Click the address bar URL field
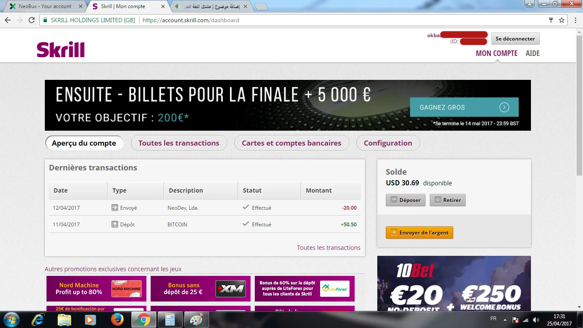The image size is (583, 328). [299, 20]
